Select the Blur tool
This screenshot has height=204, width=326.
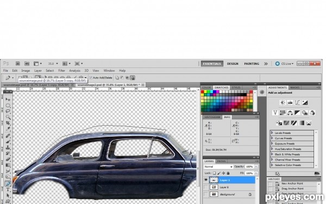pyautogui.click(x=8, y=171)
